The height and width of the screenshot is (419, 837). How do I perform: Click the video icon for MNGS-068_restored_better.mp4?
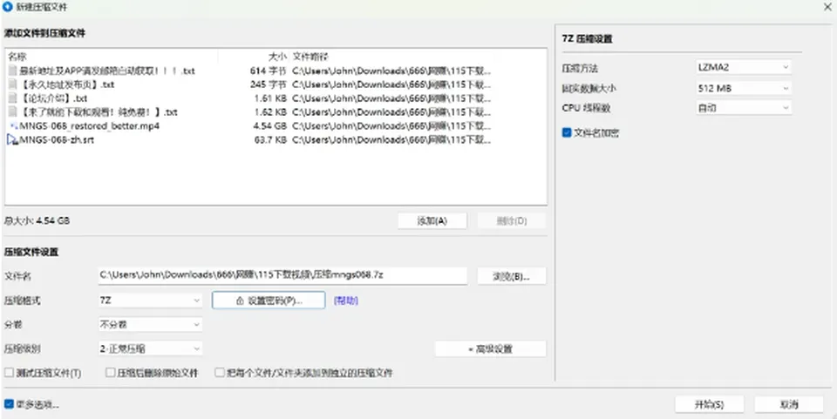click(13, 125)
